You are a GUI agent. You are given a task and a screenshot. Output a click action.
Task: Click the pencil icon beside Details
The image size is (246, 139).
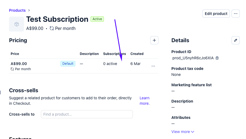coord(236,40)
